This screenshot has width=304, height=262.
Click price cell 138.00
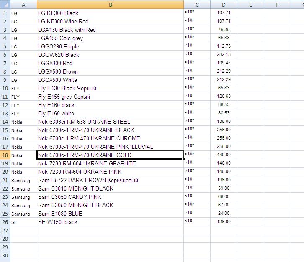point(224,122)
